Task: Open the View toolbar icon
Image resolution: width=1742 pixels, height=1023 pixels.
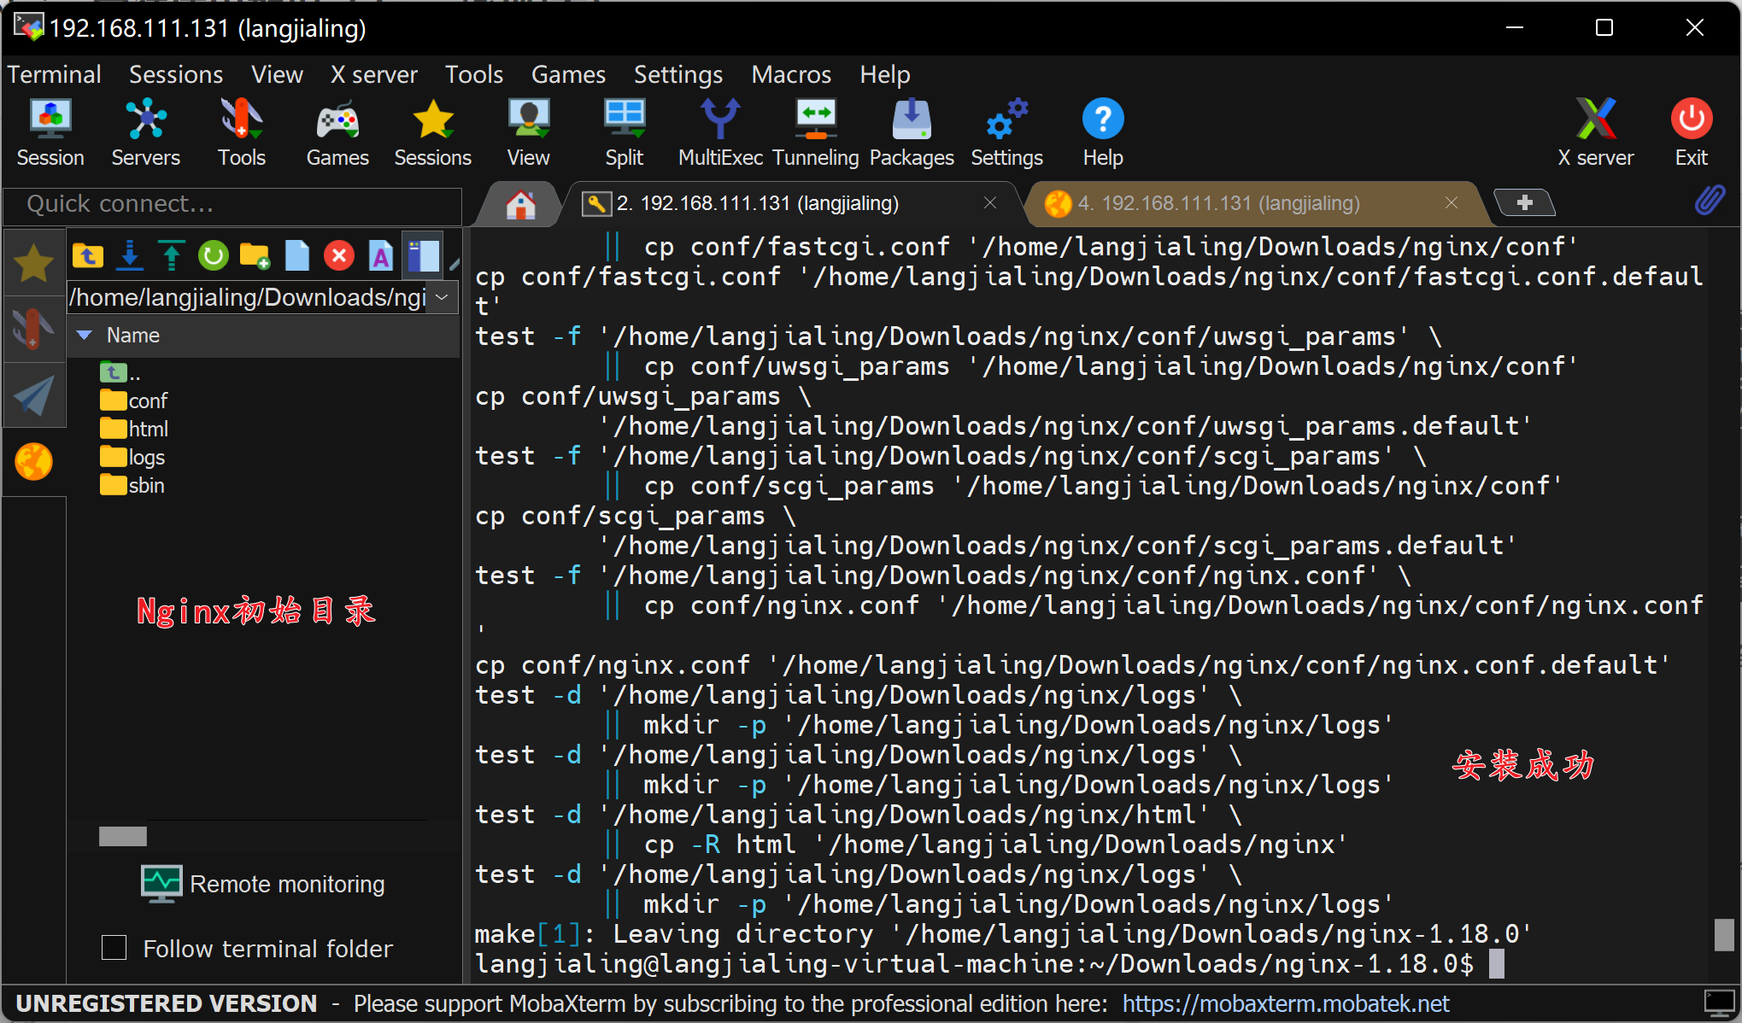Action: click(x=528, y=132)
